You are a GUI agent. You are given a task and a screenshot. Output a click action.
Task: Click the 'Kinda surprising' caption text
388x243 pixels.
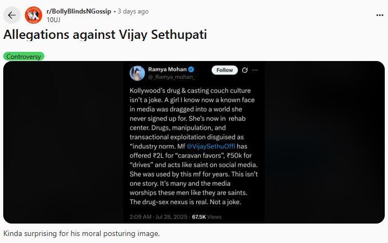[82, 234]
